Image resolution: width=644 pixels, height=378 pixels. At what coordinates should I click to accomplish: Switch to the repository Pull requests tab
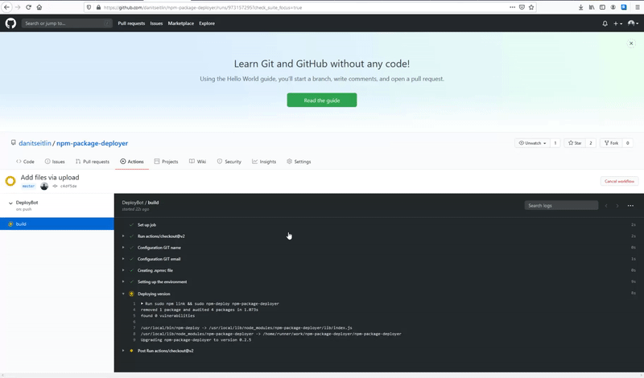[x=93, y=162]
